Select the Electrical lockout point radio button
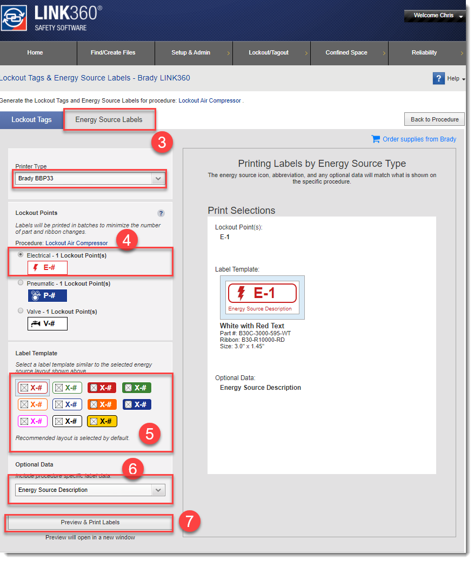Screen dimensions: 474x561 point(21,255)
